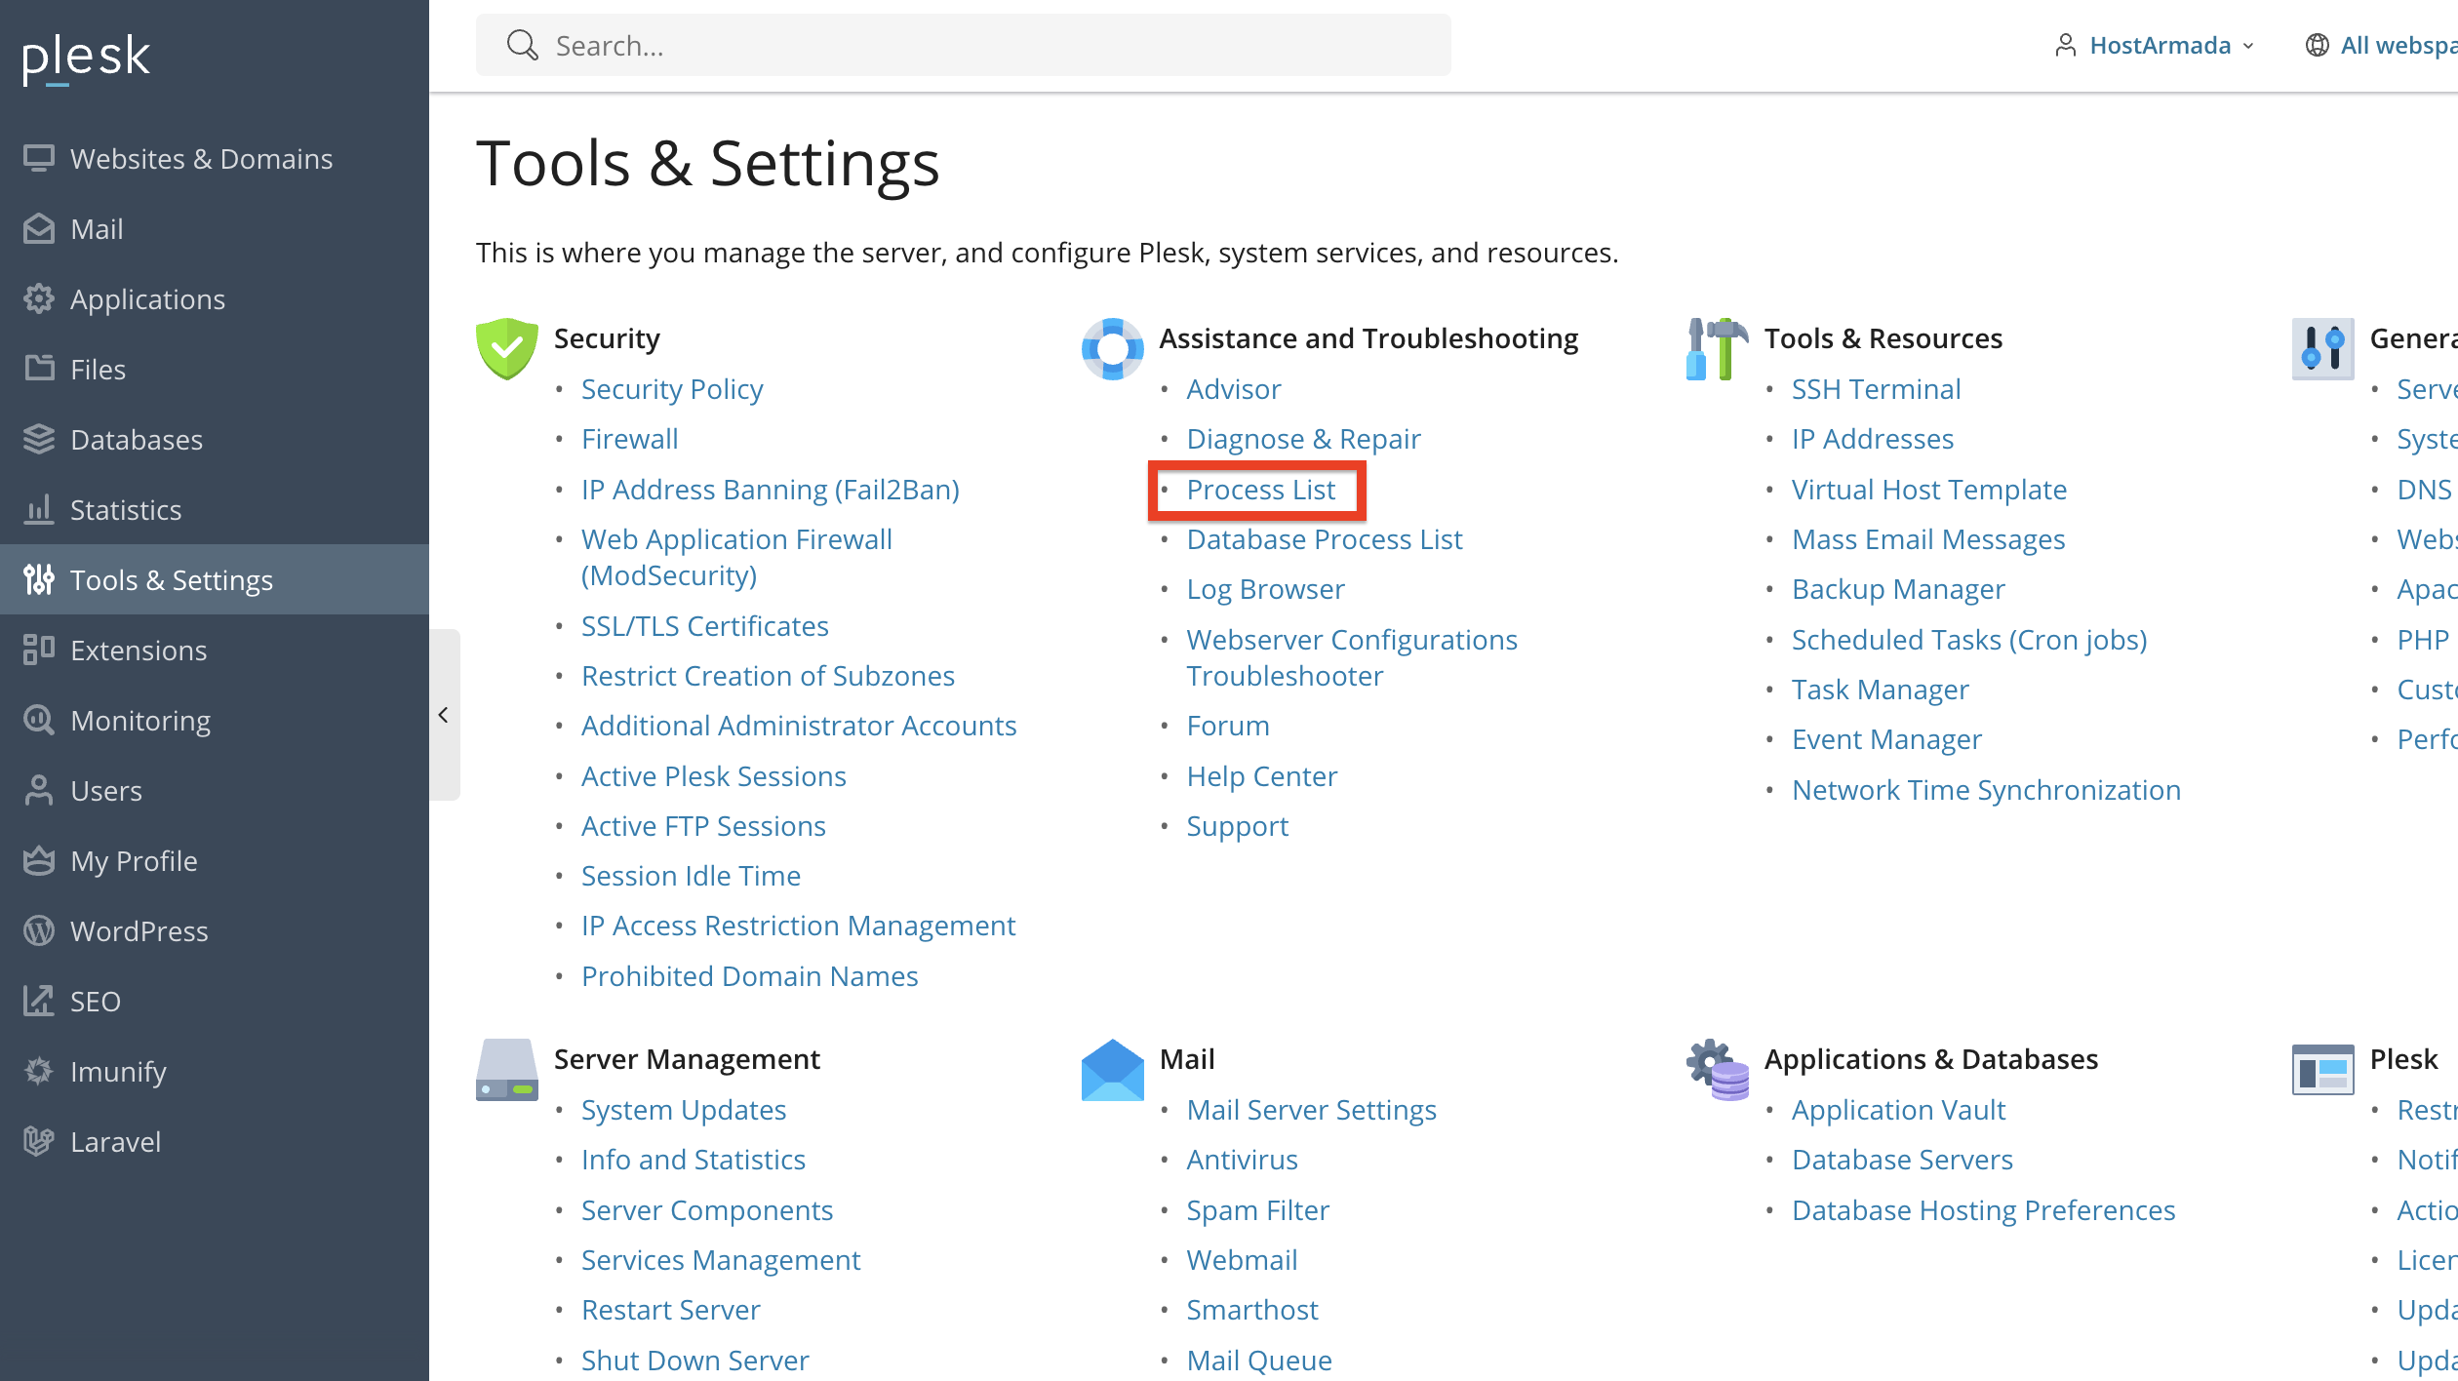Click the Databases stack icon in sidebar
This screenshot has width=2458, height=1381.
pyautogui.click(x=39, y=440)
